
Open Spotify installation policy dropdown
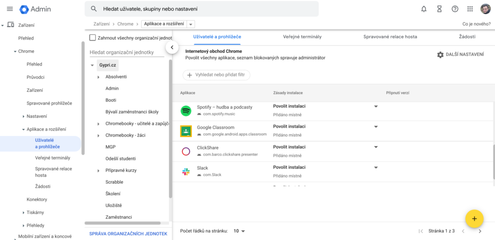coord(376,106)
